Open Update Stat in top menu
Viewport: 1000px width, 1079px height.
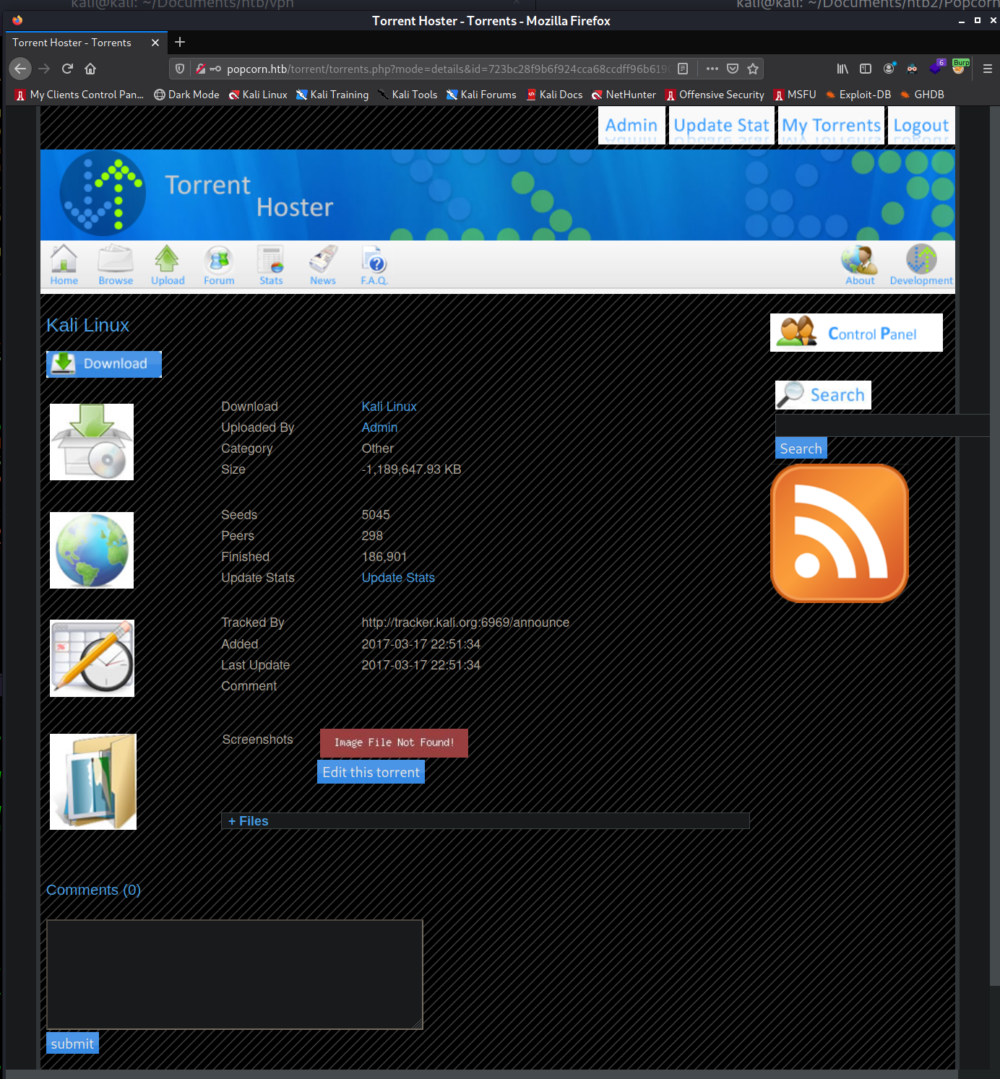pyautogui.click(x=722, y=125)
